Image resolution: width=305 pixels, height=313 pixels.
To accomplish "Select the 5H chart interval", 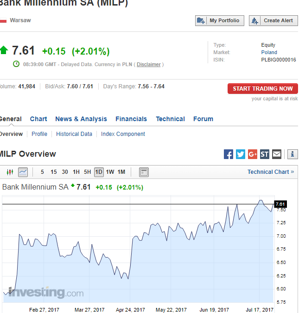I will (87, 172).
